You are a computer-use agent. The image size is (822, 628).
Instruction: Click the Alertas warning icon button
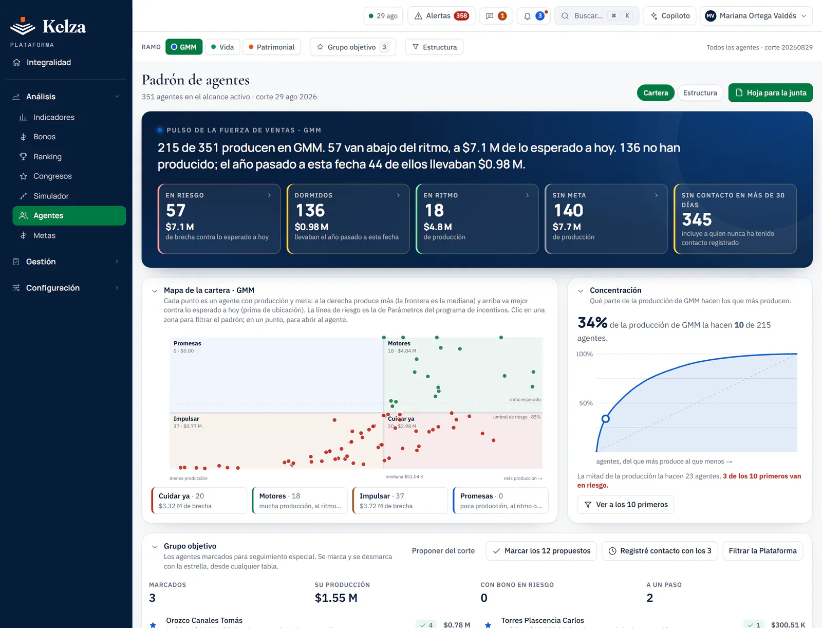pyautogui.click(x=441, y=16)
